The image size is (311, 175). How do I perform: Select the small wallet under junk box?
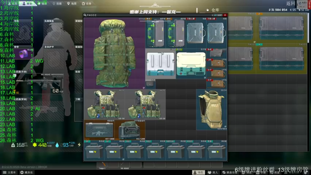coord(150,84)
